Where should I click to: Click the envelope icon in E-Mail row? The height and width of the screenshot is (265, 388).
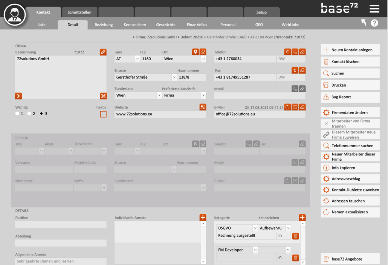295,107
